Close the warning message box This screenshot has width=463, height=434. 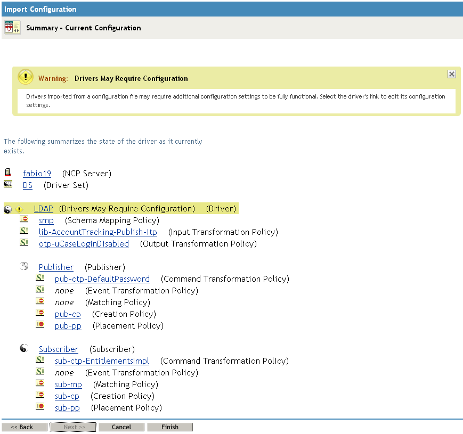click(x=451, y=74)
